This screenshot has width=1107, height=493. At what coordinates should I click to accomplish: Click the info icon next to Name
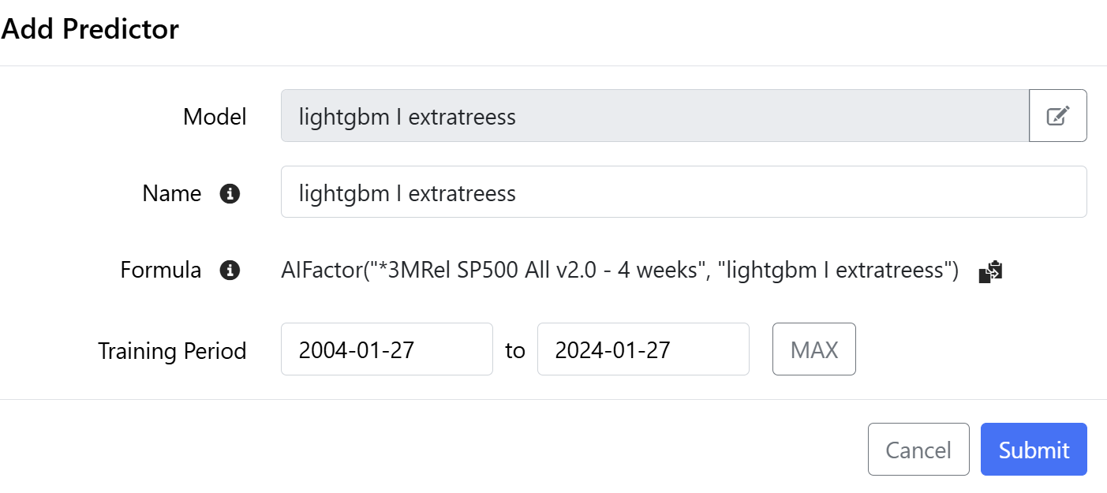[230, 193]
